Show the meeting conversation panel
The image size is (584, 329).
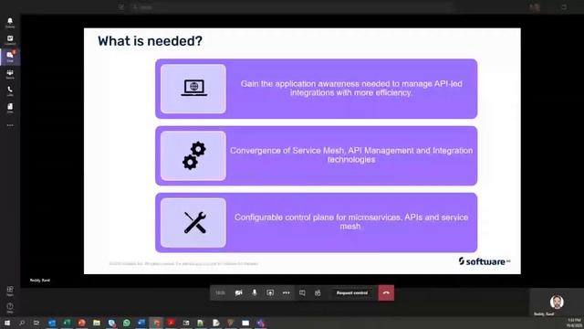pyautogui.click(x=302, y=292)
